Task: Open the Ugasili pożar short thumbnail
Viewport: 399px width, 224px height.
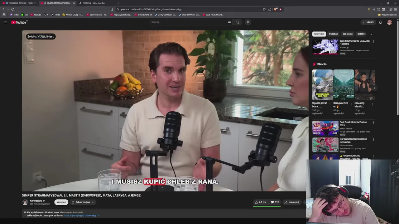Action: [322, 84]
